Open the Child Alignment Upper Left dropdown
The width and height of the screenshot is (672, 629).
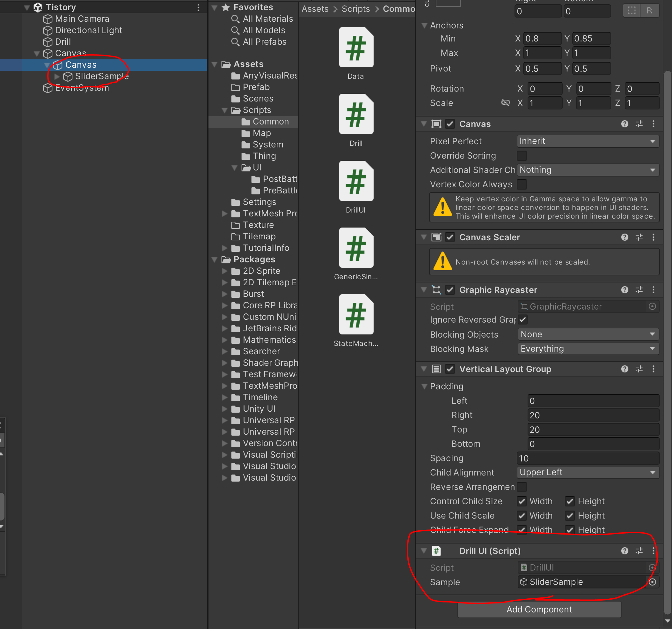coord(588,472)
